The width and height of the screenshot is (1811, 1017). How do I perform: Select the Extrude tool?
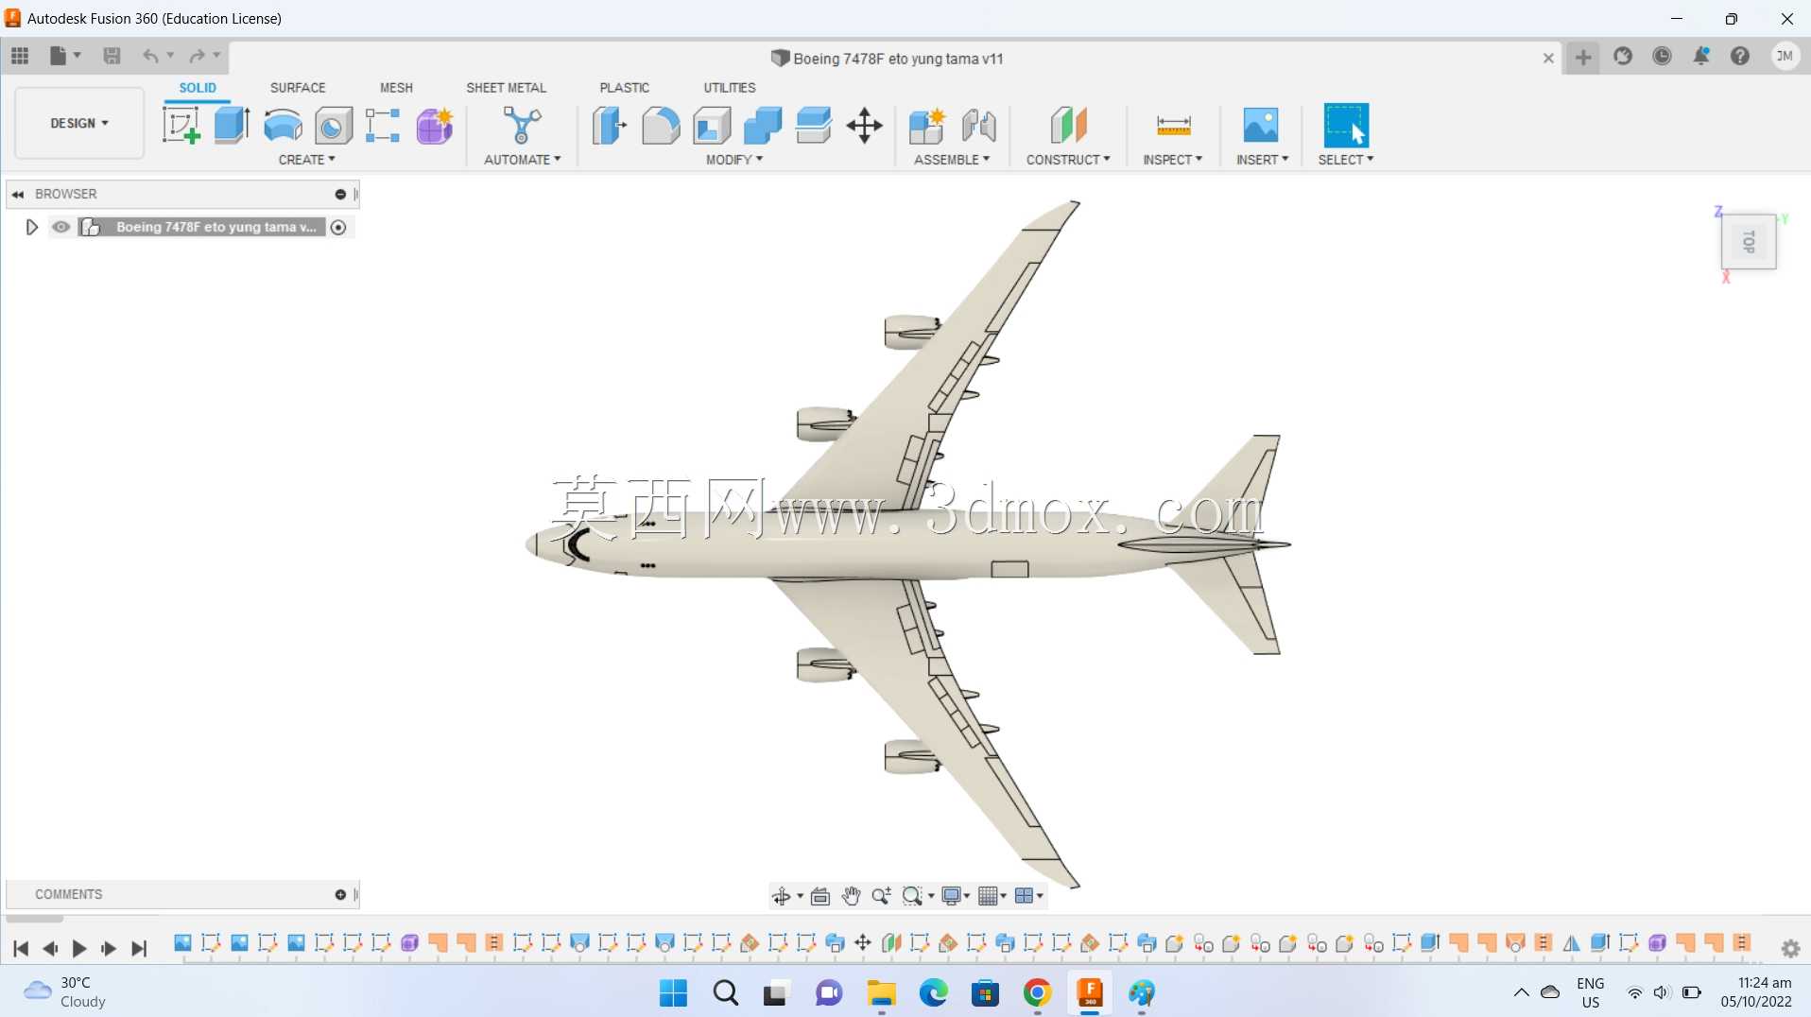click(232, 125)
